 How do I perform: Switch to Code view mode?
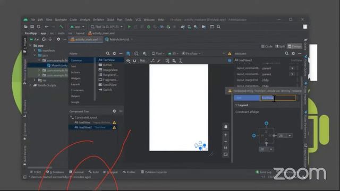267,46
